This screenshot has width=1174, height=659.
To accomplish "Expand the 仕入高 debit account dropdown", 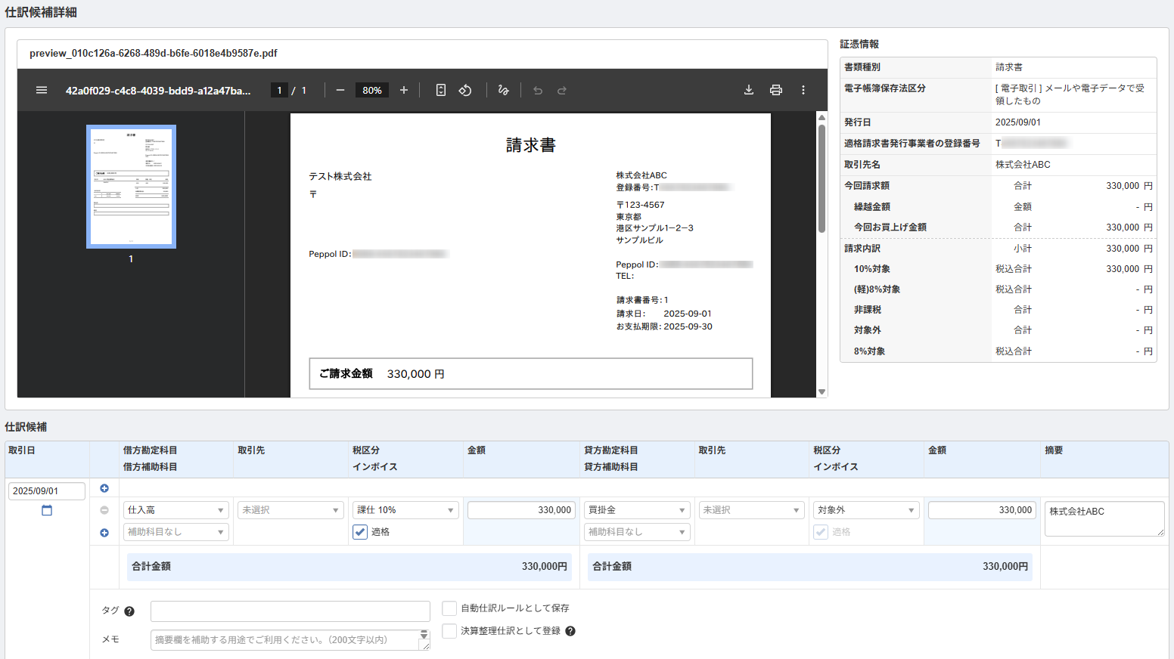I will 175,510.
